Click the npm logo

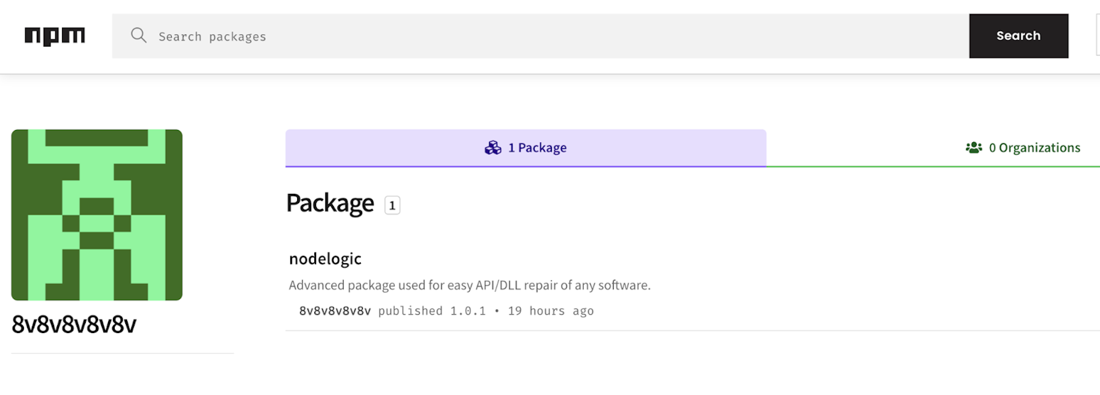[55, 36]
